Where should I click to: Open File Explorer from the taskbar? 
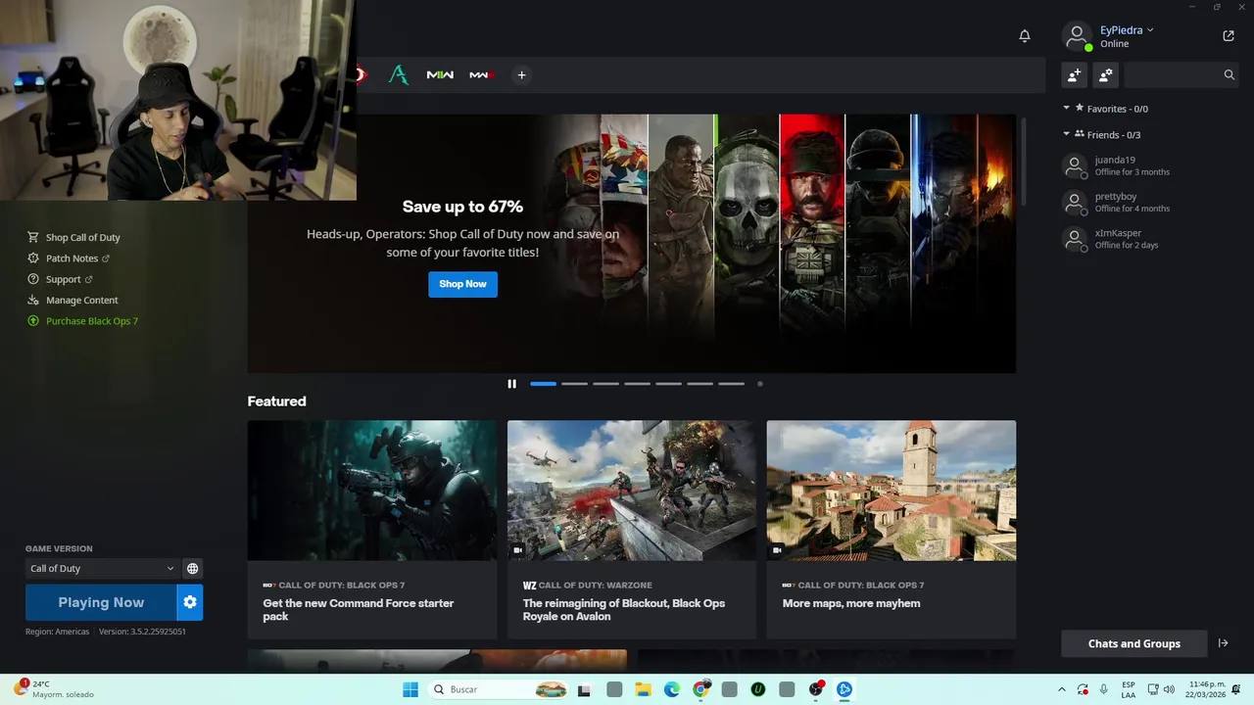(x=643, y=689)
